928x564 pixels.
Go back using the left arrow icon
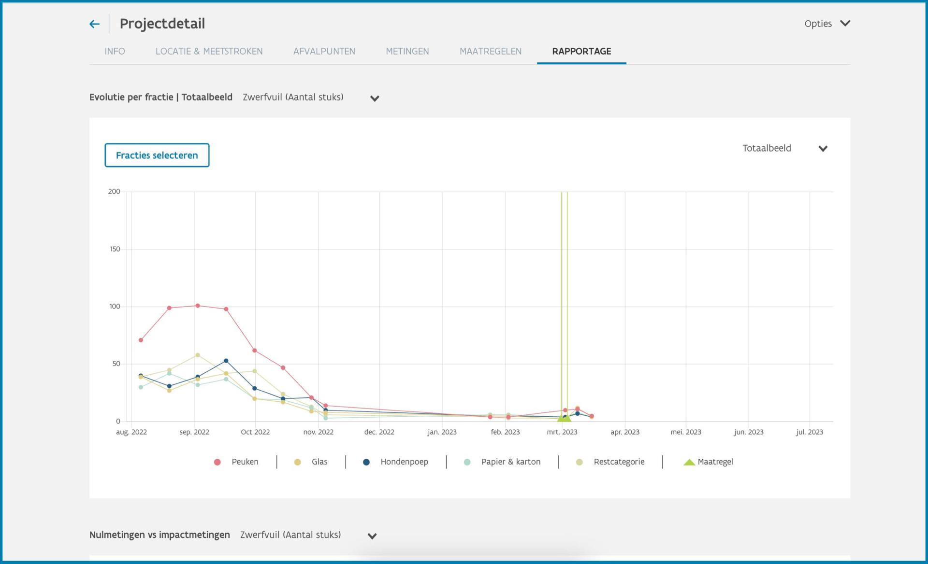click(94, 24)
